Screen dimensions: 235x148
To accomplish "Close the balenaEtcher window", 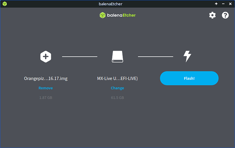I will tap(230, 4).
